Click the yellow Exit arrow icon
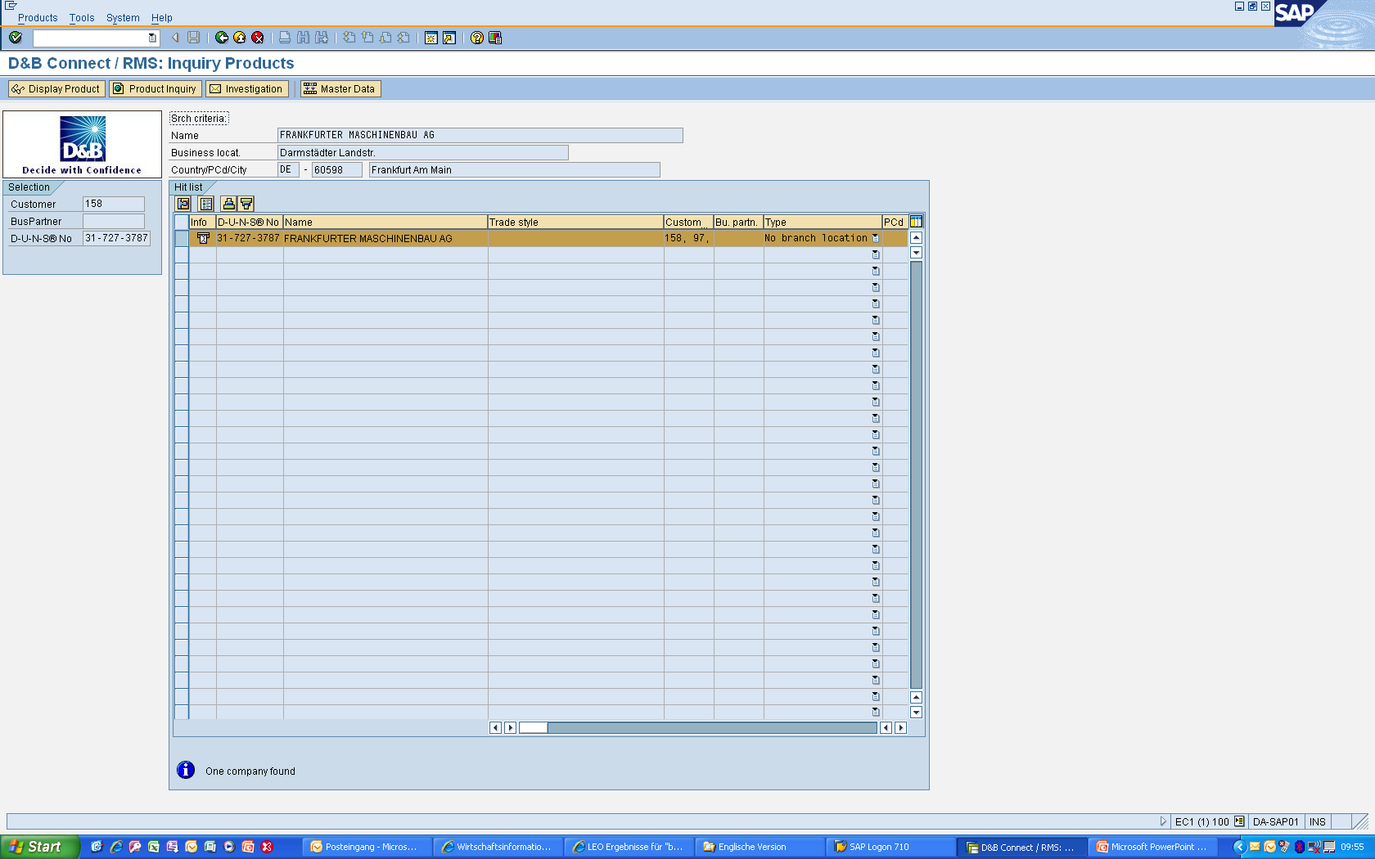The width and height of the screenshot is (1375, 859). click(240, 38)
